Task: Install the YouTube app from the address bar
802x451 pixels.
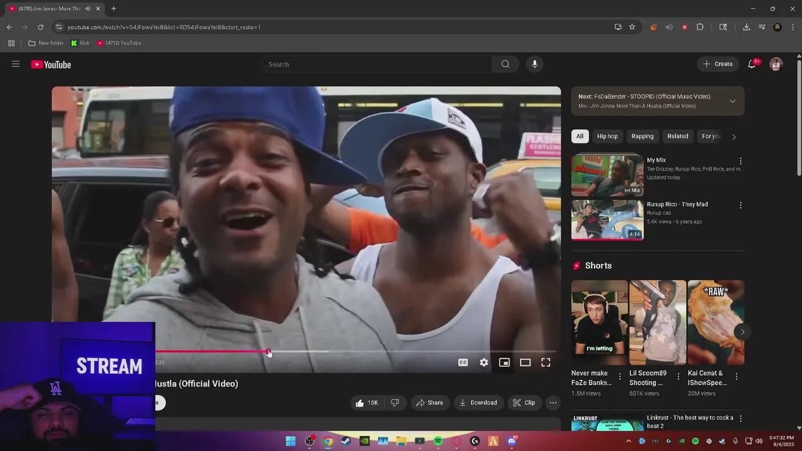Action: [618, 27]
